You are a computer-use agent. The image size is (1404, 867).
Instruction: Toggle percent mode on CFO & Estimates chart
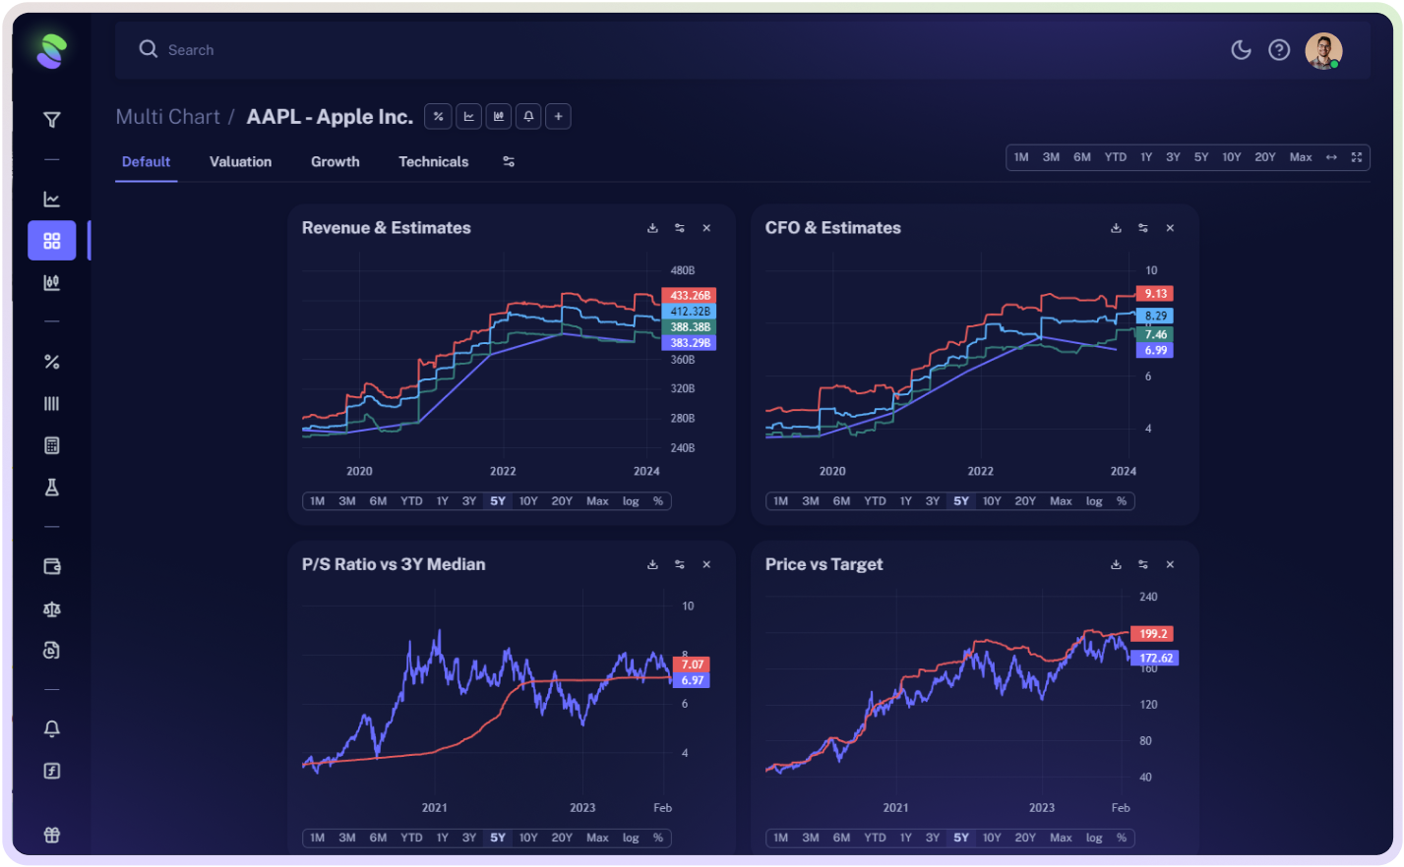[x=1122, y=500]
